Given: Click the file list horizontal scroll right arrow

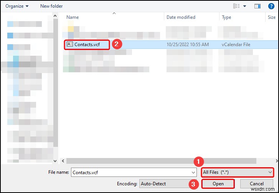Looking at the screenshot, I should (277, 161).
